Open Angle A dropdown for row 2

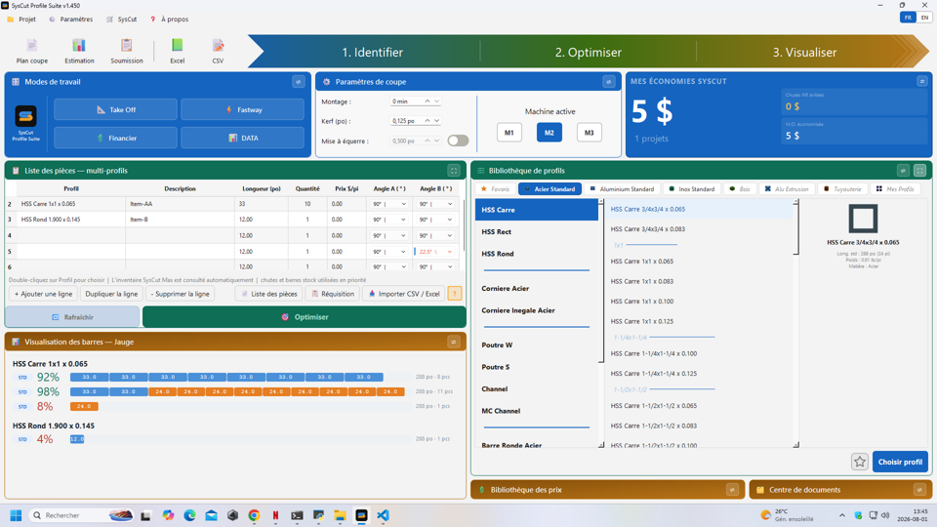click(389, 204)
